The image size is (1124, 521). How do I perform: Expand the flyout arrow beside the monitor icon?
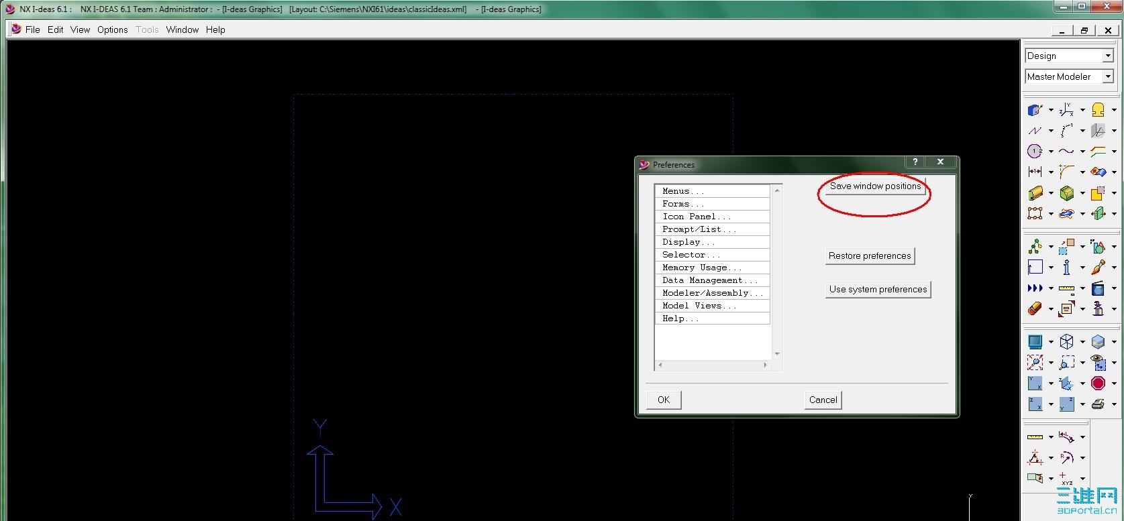tap(1051, 342)
